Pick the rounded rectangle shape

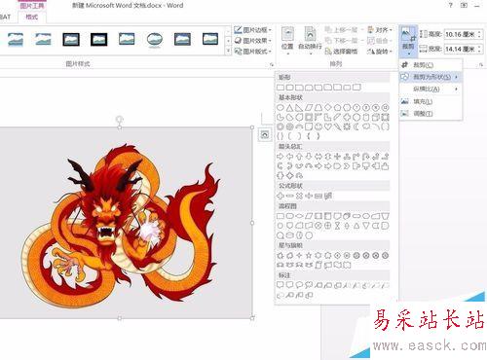[289, 88]
